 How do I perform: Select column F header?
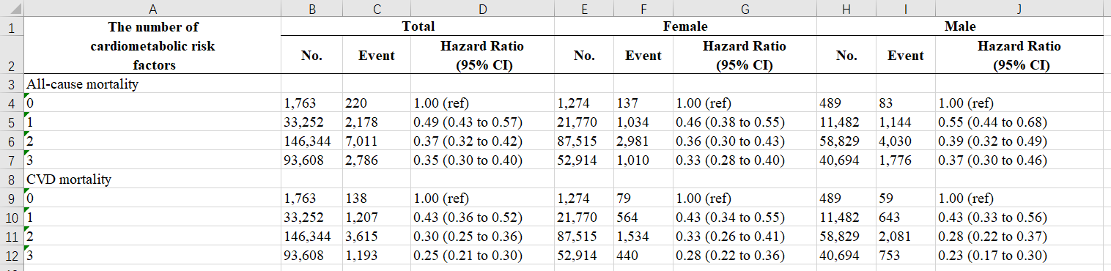pyautogui.click(x=643, y=9)
